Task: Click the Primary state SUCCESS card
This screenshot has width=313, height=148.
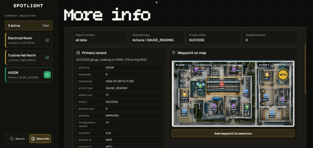Action: coord(214,38)
